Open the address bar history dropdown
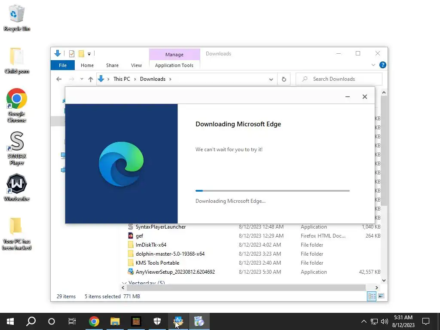Viewport: 440px width, 330px height. (271, 79)
